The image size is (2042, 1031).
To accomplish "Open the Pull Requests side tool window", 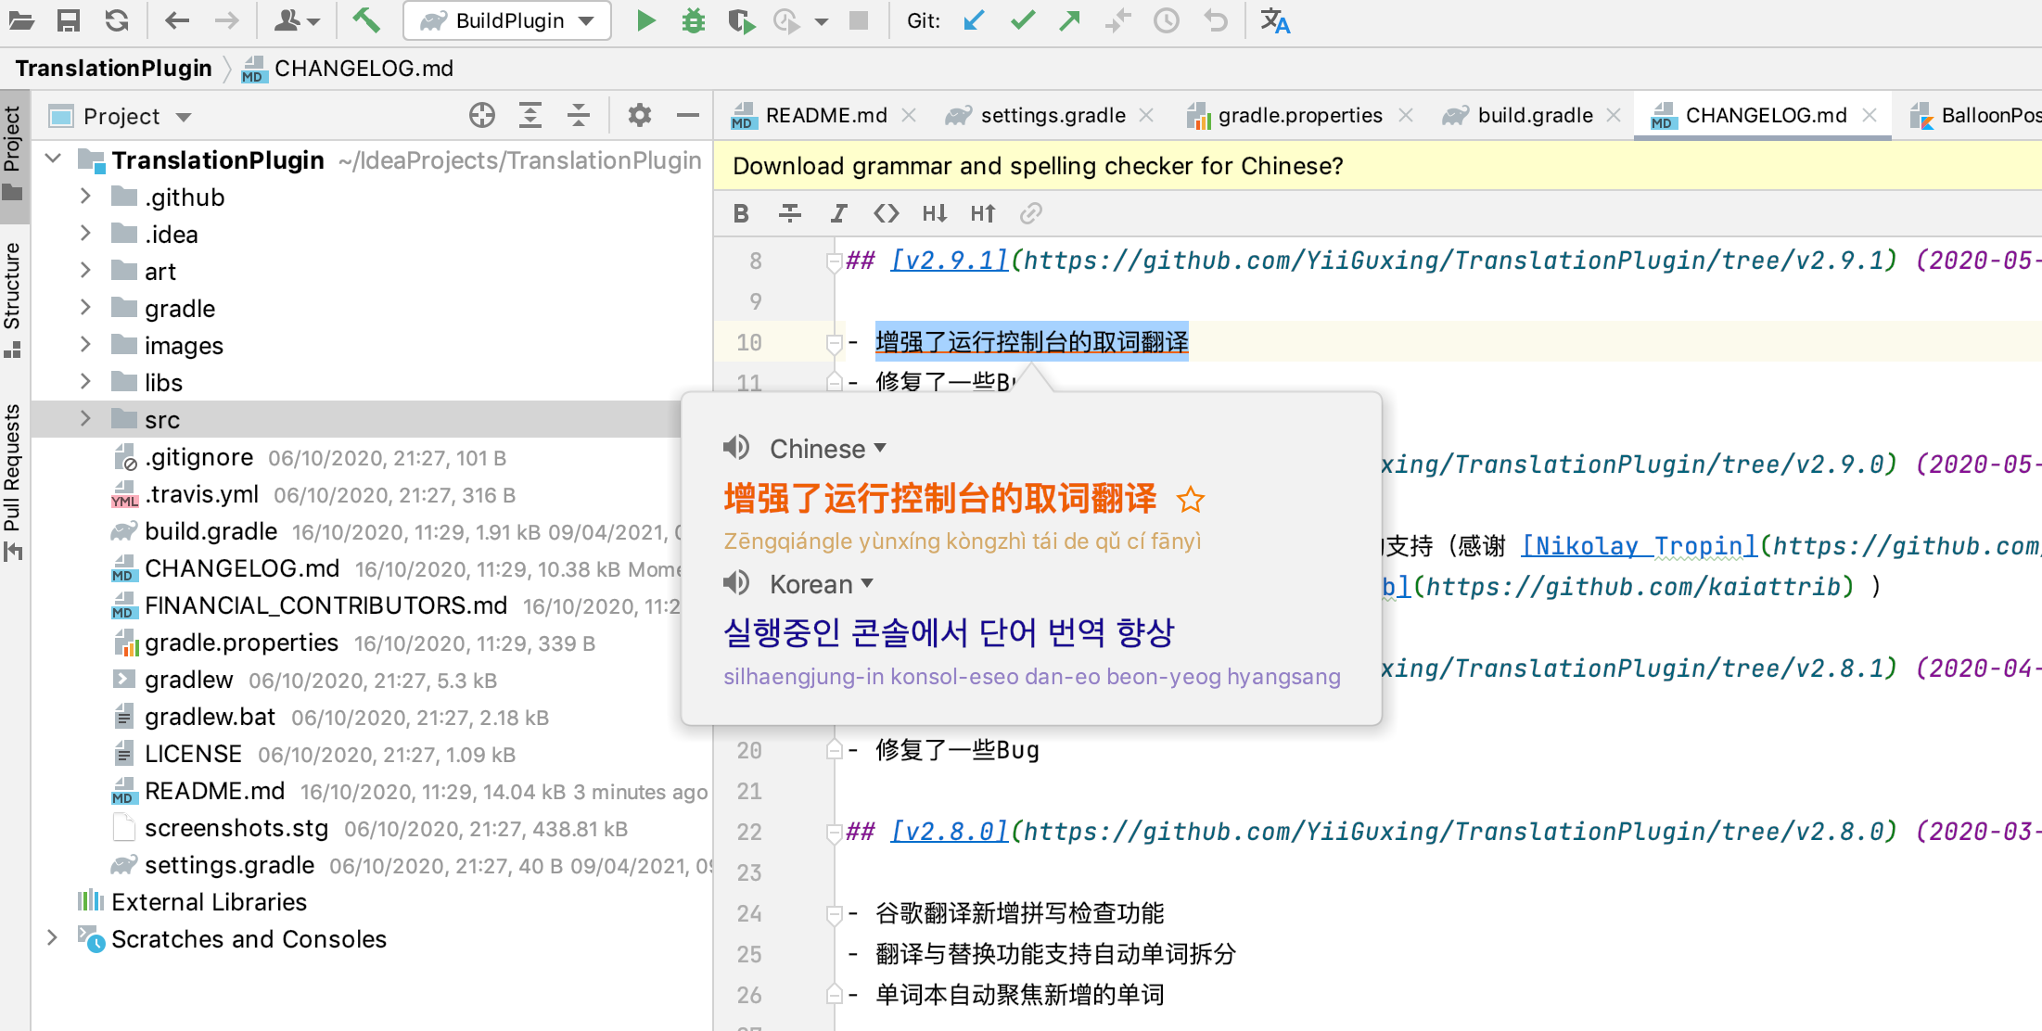I will tap(13, 482).
